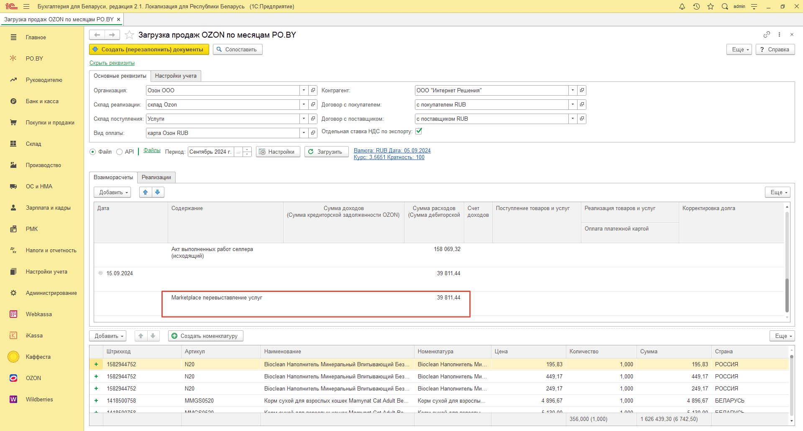The height and width of the screenshot is (431, 803).
Task: Select the Файл radio button
Action: [93, 152]
